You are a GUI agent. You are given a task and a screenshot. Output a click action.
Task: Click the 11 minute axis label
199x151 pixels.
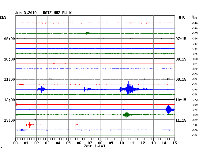tap(132, 143)
